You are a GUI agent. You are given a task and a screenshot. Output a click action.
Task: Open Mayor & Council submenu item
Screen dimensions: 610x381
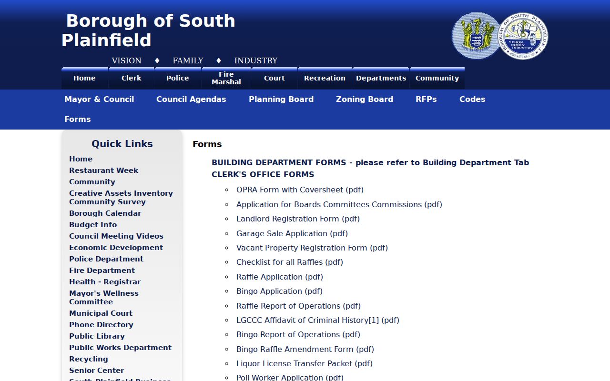click(99, 99)
